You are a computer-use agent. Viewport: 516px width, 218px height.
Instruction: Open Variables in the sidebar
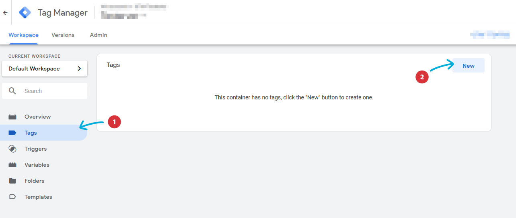click(43, 165)
